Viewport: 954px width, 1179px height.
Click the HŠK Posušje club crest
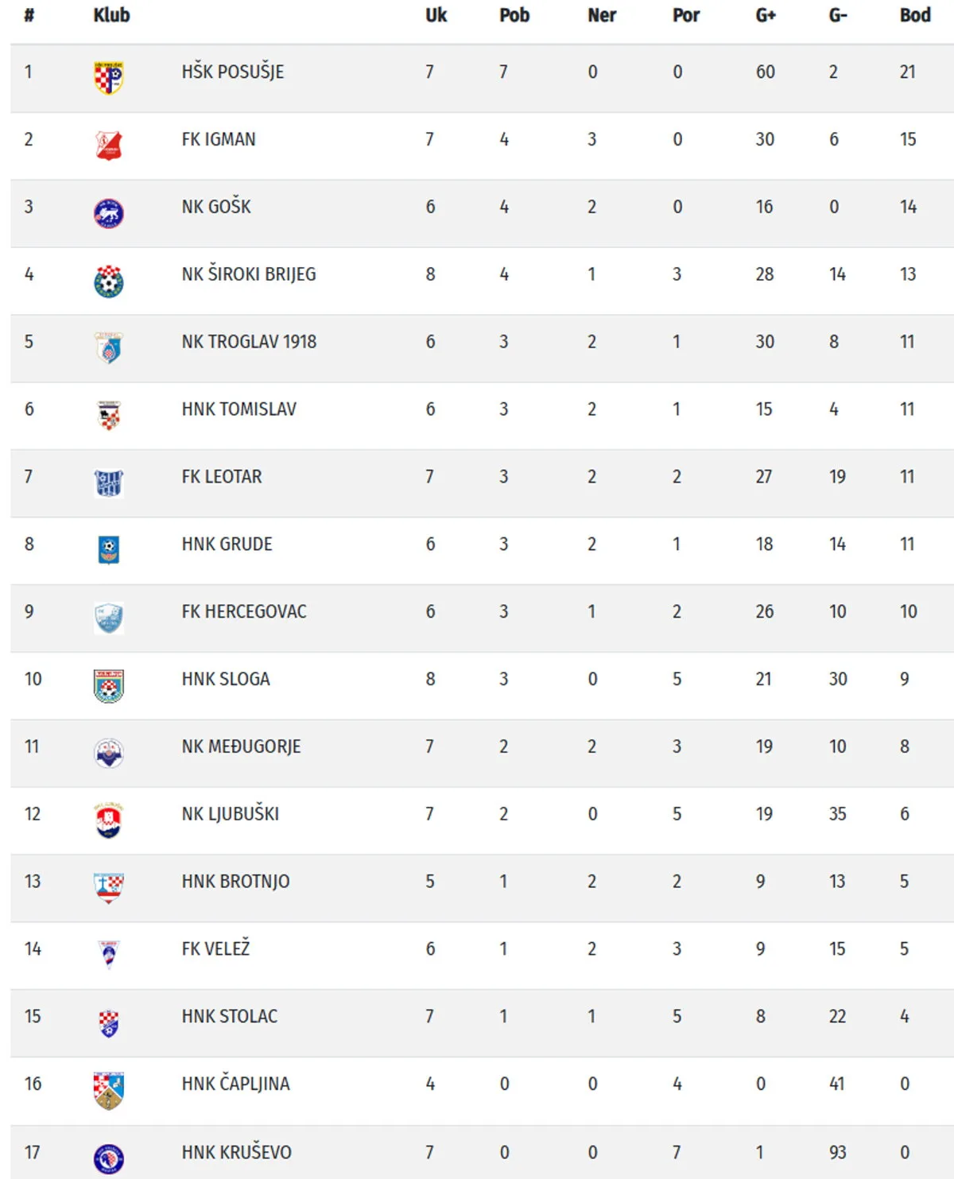(x=109, y=78)
